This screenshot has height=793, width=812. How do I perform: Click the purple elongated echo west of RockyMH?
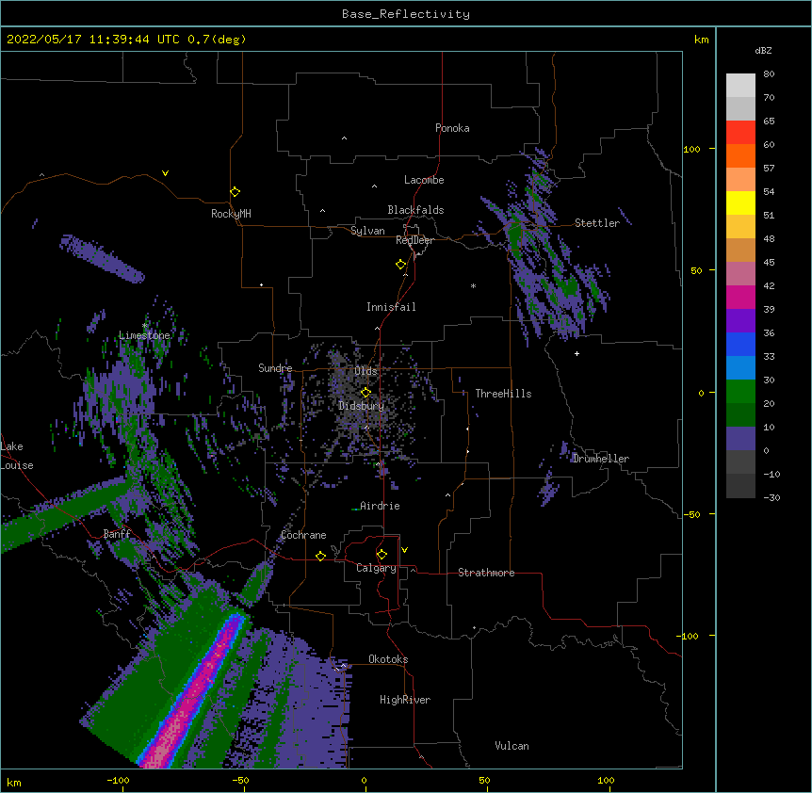[102, 259]
